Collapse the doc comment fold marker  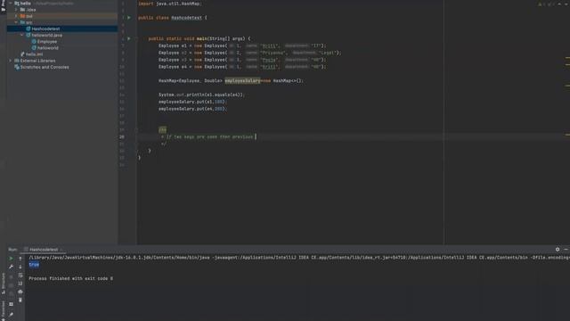pyautogui.click(x=136, y=130)
